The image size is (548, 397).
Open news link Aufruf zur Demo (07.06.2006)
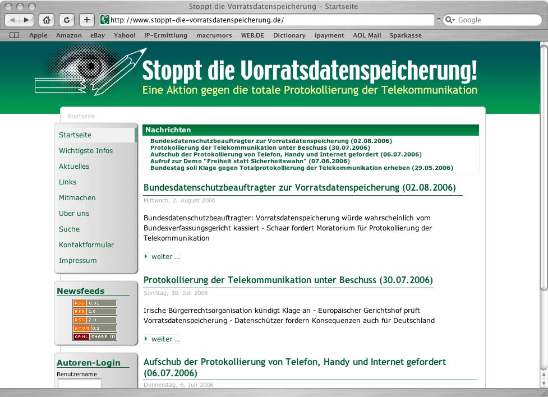coord(250,161)
